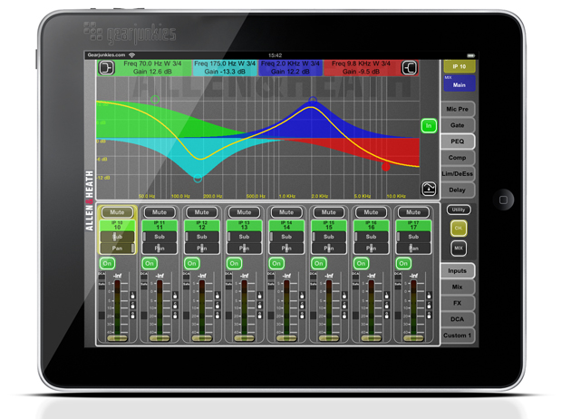Select the green 70.0 Hz band label
The height and width of the screenshot is (419, 571).
(x=152, y=68)
